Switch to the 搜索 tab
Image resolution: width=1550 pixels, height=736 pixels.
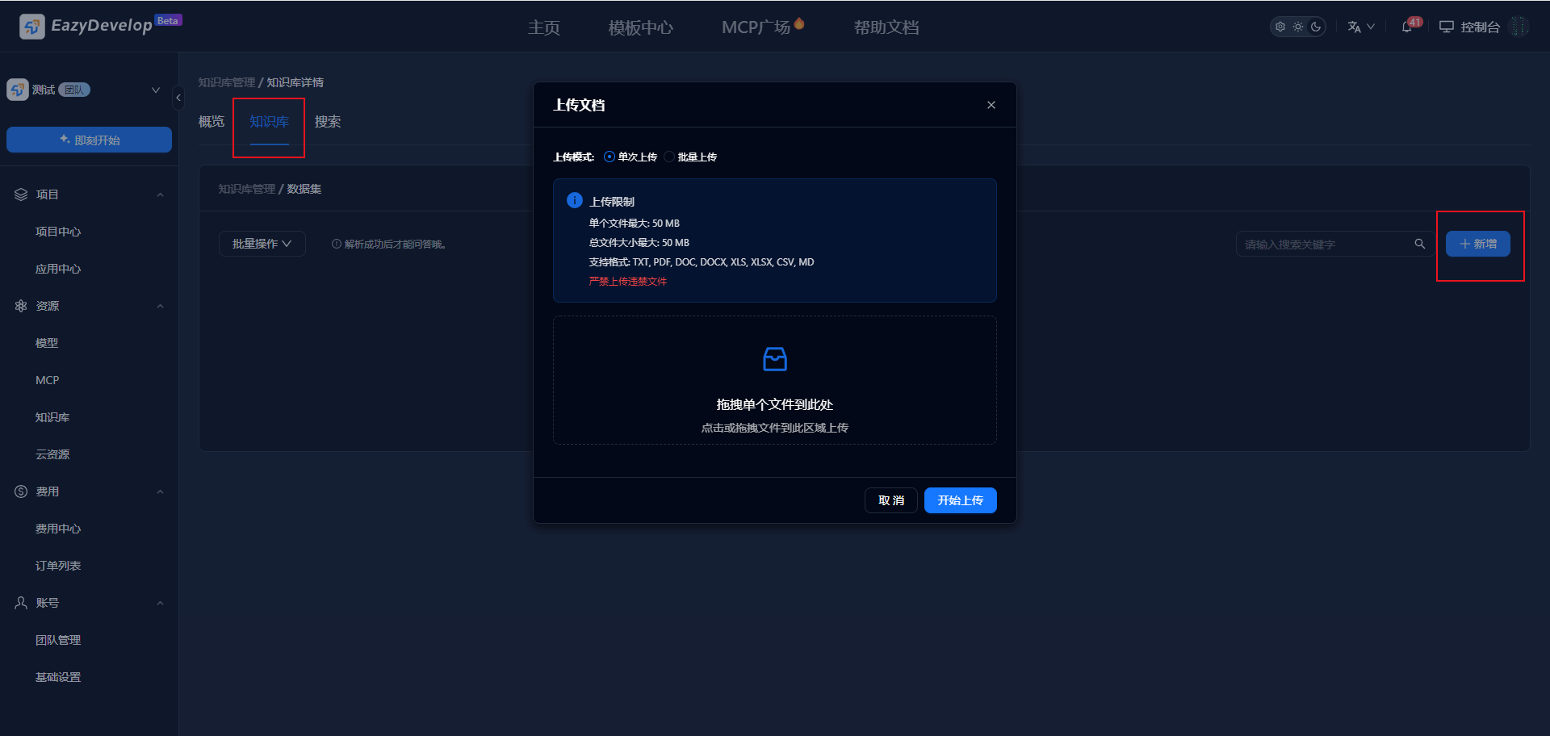point(327,122)
